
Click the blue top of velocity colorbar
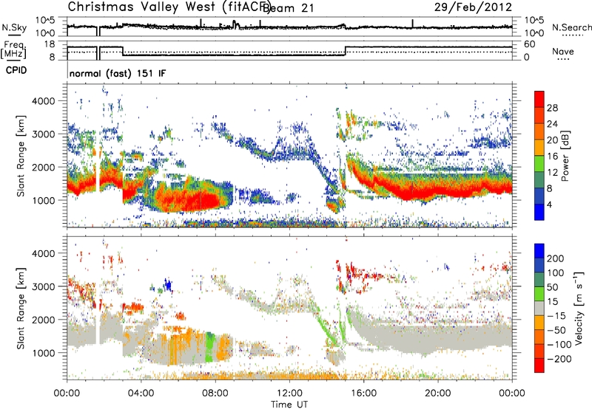tap(539, 251)
